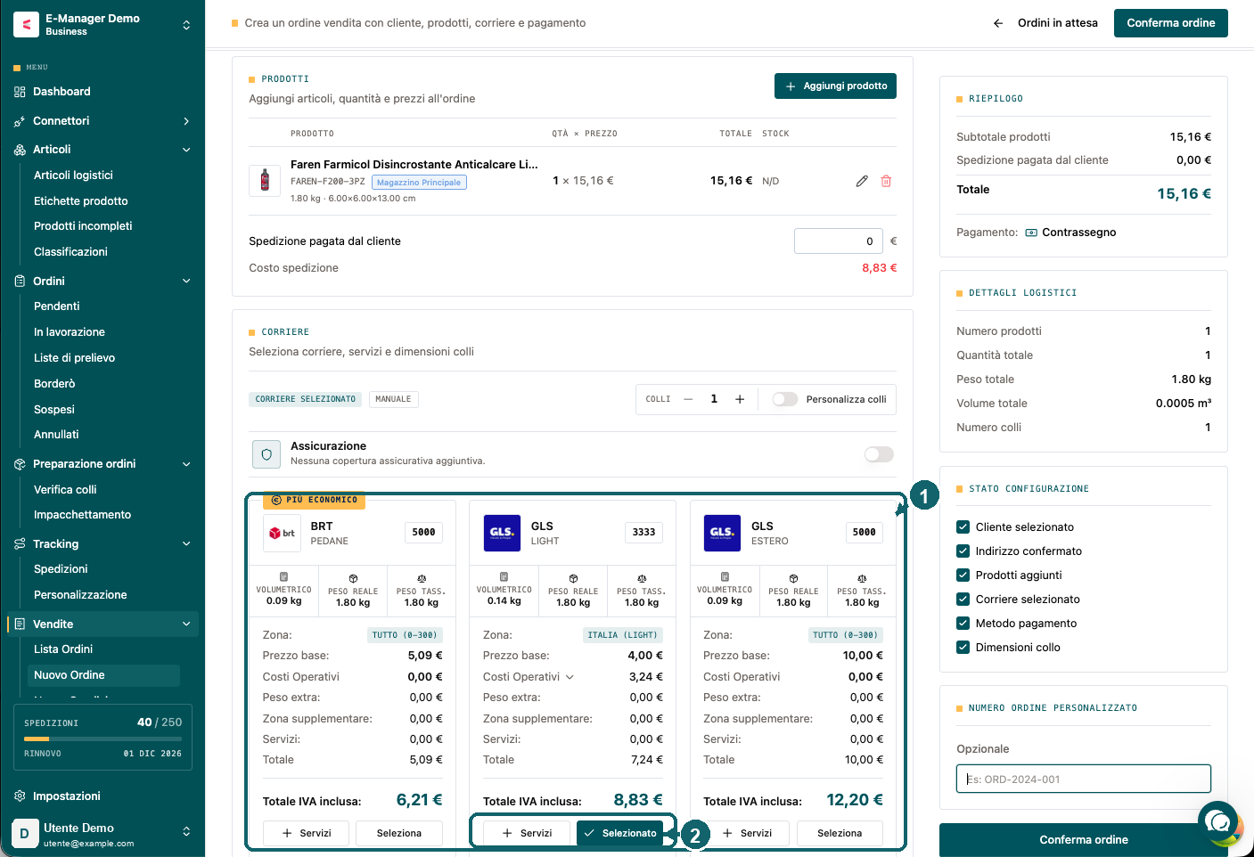Screen dimensions: 1254x857
Task: Click the Preparazione ordini package icon
Action: [20, 464]
